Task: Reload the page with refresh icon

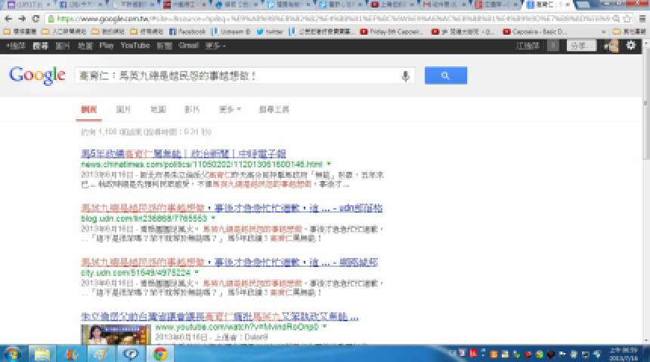Action: click(x=36, y=18)
